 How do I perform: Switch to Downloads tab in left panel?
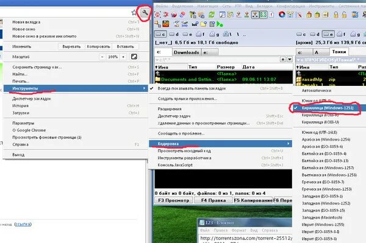[186, 52]
